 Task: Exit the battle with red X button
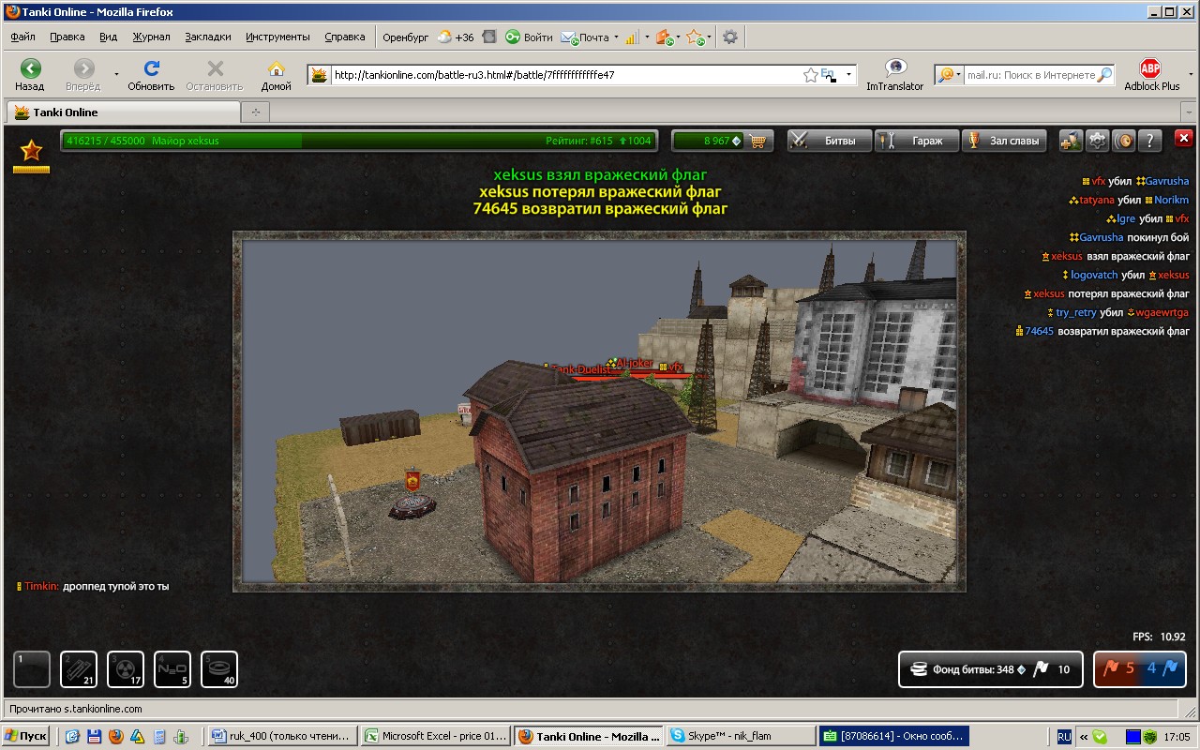click(x=1183, y=138)
